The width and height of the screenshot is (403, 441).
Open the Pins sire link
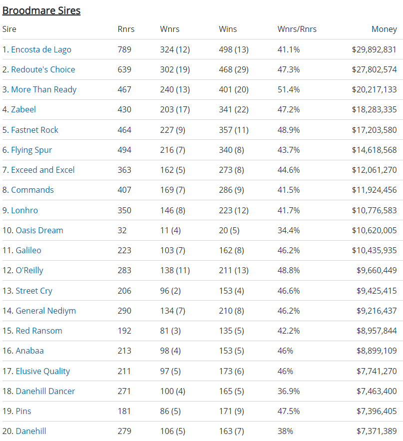[x=23, y=411]
